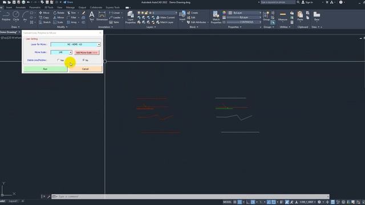Screen dimensions: 365x205
Task: Open the Dimension tool
Action: click(102, 16)
